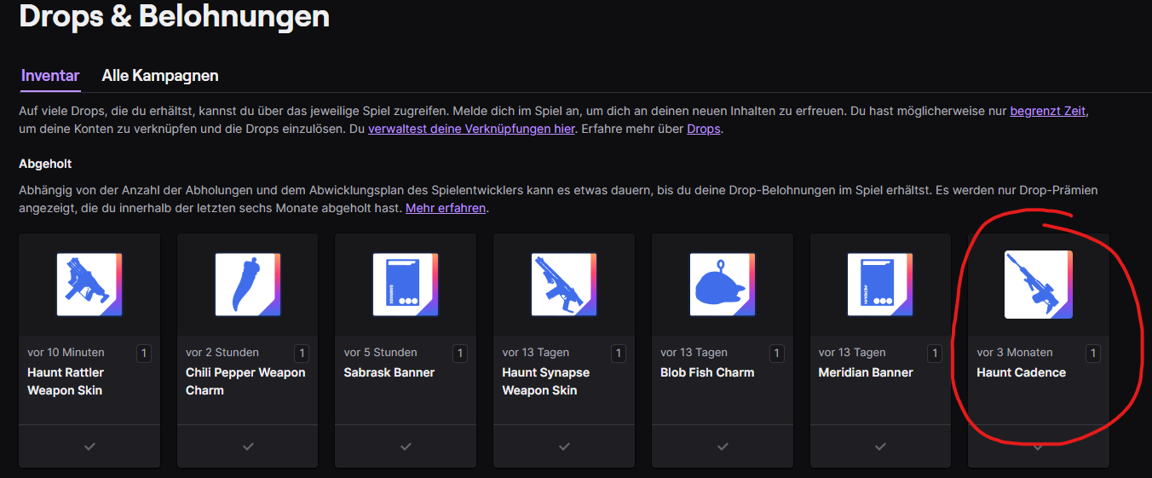Open the 'begrenzt Zeit' link
Viewport: 1152px width, 478px height.
1047,111
